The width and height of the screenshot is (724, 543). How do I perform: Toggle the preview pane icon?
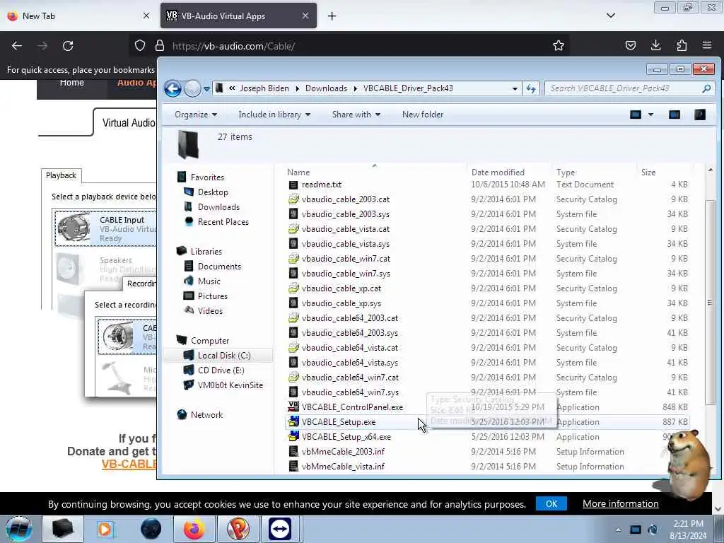pyautogui.click(x=674, y=115)
